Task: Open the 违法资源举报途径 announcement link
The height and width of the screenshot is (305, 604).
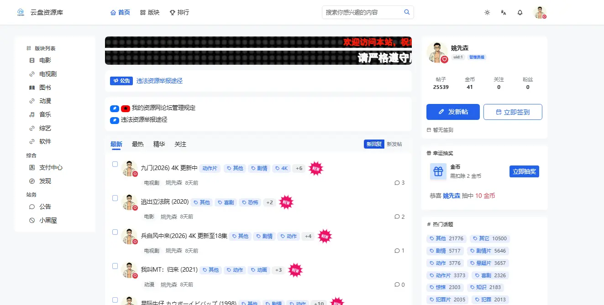Action: click(159, 81)
